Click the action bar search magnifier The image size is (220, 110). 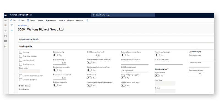click(x=87, y=20)
